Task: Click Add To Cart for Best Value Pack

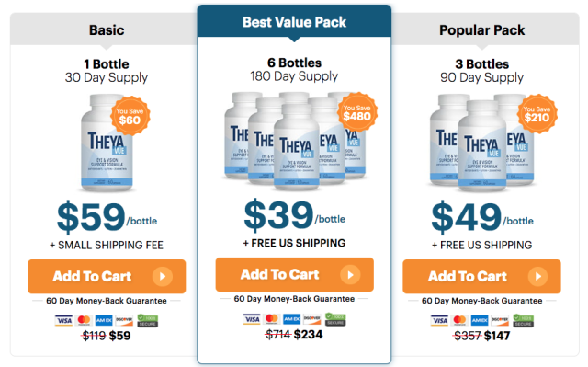Action: point(294,274)
